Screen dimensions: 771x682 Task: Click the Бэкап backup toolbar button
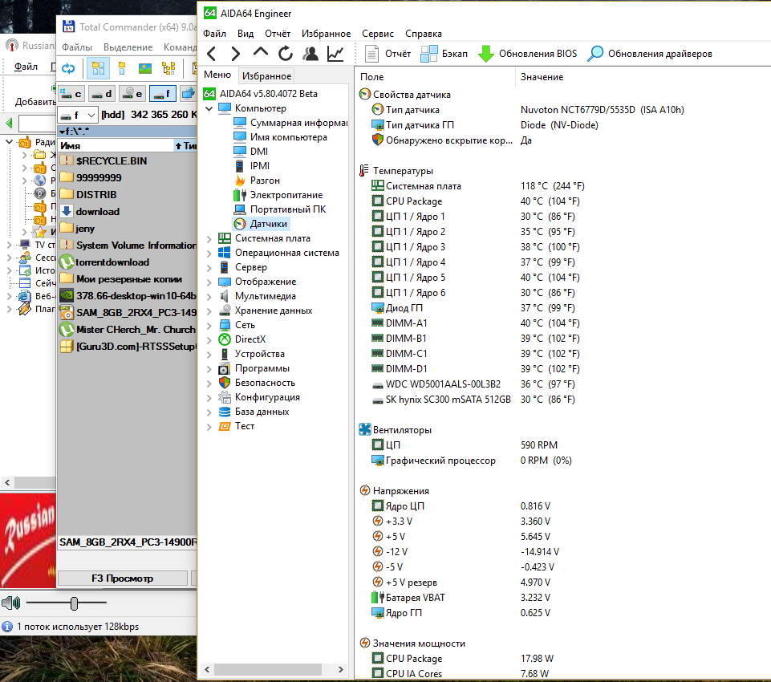pos(444,54)
